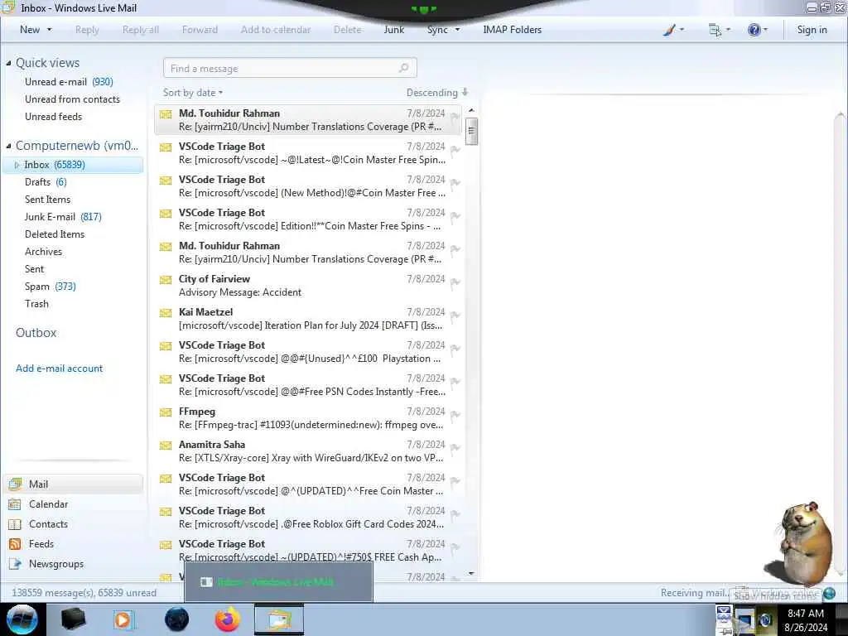Click message list scroll up arrow
The height and width of the screenshot is (636, 848).
[x=471, y=111]
